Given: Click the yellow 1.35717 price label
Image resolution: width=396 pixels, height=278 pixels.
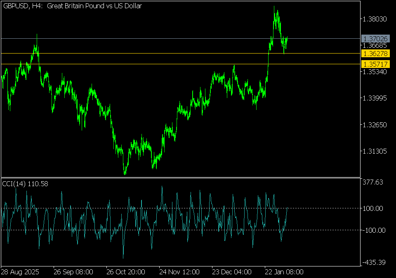Looking at the screenshot, I should click(375, 64).
